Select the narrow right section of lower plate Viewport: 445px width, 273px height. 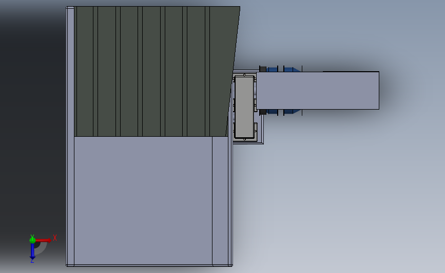pyautogui.click(x=220, y=200)
